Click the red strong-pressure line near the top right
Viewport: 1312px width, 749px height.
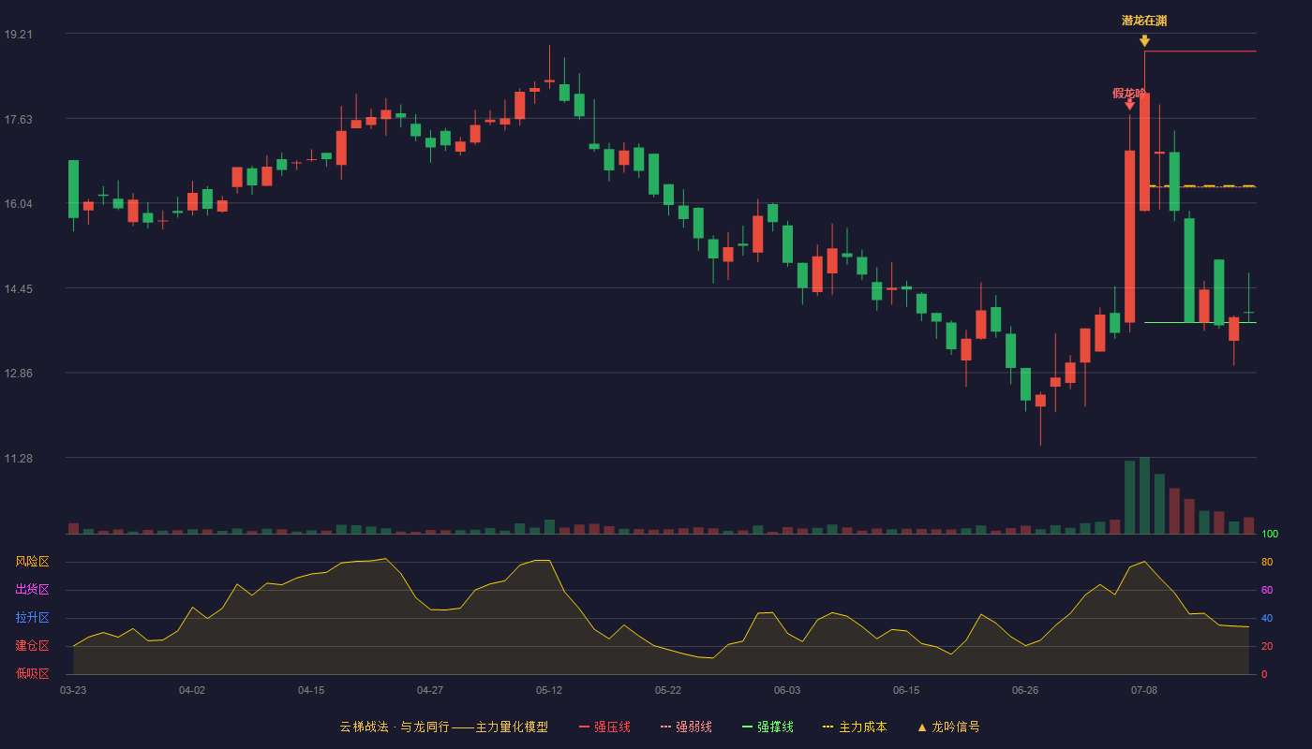click(1200, 51)
